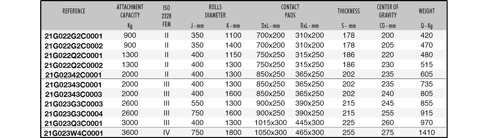Click reference 21G023Q3C0001
This screenshot has width=488, height=138.
click(74, 123)
